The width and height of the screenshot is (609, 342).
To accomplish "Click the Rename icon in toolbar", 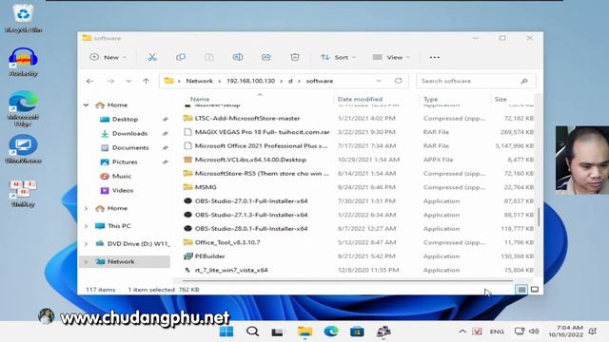I will [238, 57].
